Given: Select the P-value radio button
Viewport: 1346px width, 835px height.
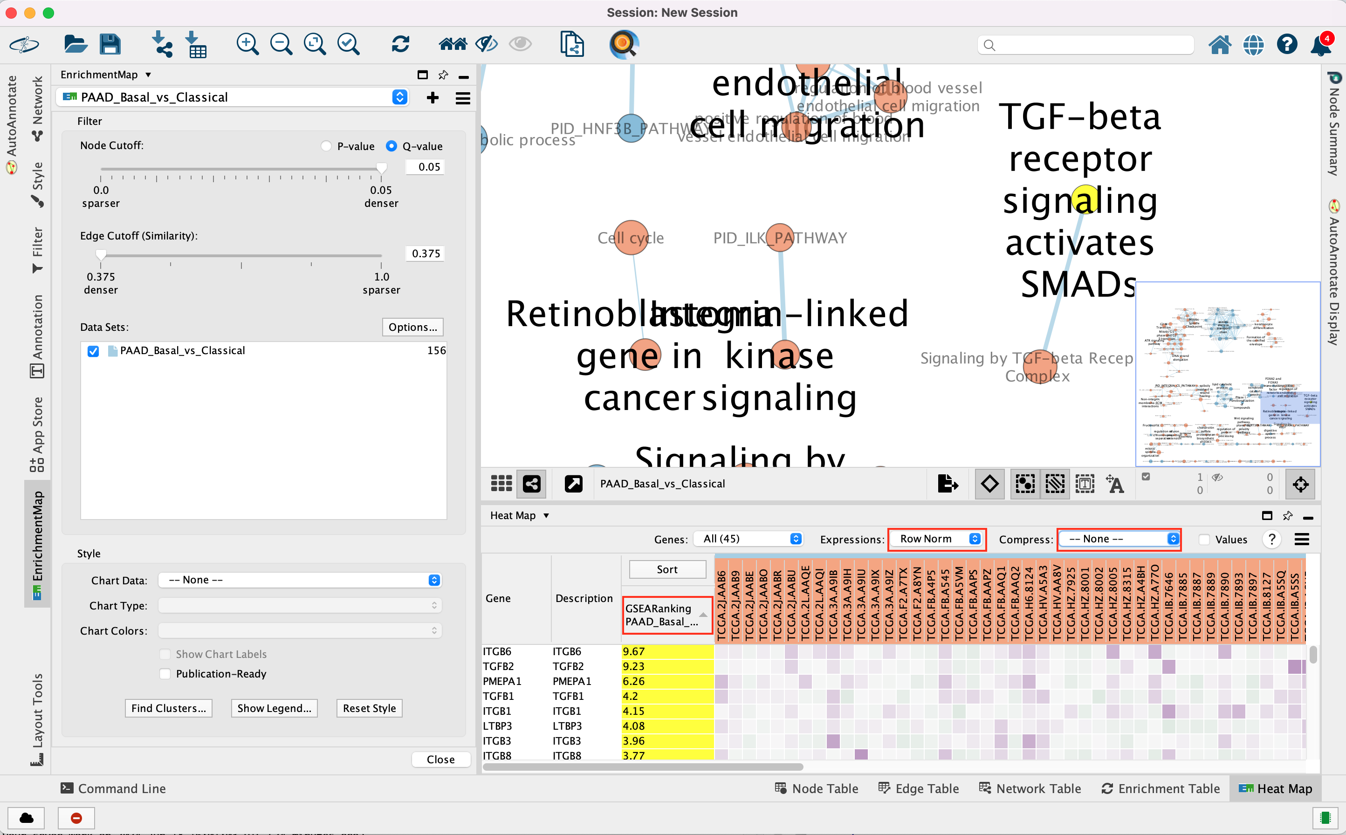Looking at the screenshot, I should pos(326,146).
